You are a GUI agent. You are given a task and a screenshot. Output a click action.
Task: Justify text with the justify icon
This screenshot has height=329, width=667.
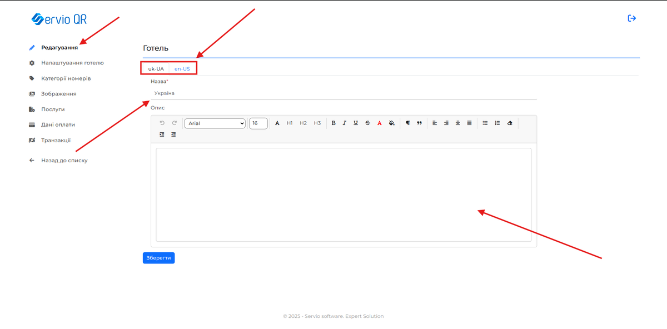(470, 123)
